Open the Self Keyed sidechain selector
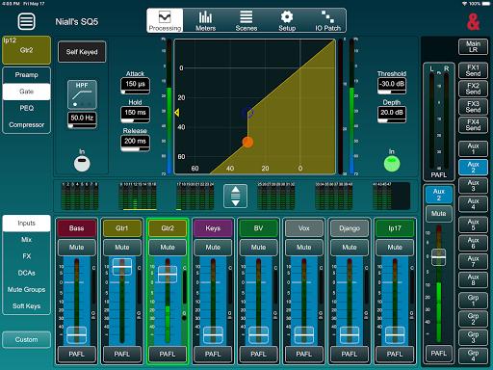The image size is (493, 370). (x=82, y=52)
